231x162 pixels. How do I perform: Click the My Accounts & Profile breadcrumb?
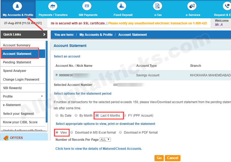(x=96, y=35)
